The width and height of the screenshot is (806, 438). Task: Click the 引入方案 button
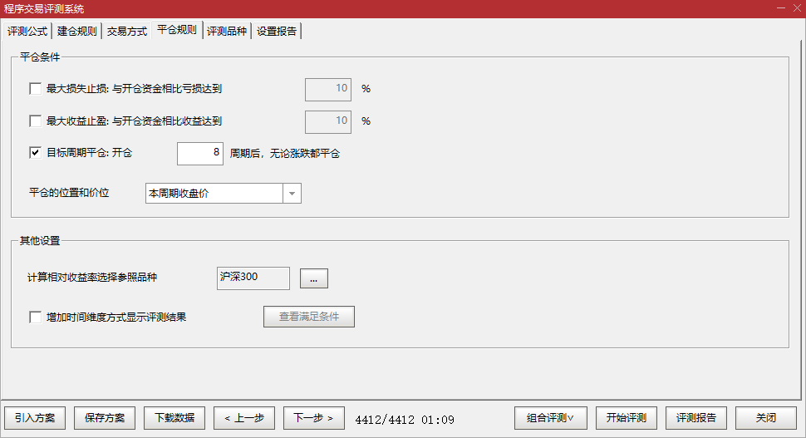[35, 417]
